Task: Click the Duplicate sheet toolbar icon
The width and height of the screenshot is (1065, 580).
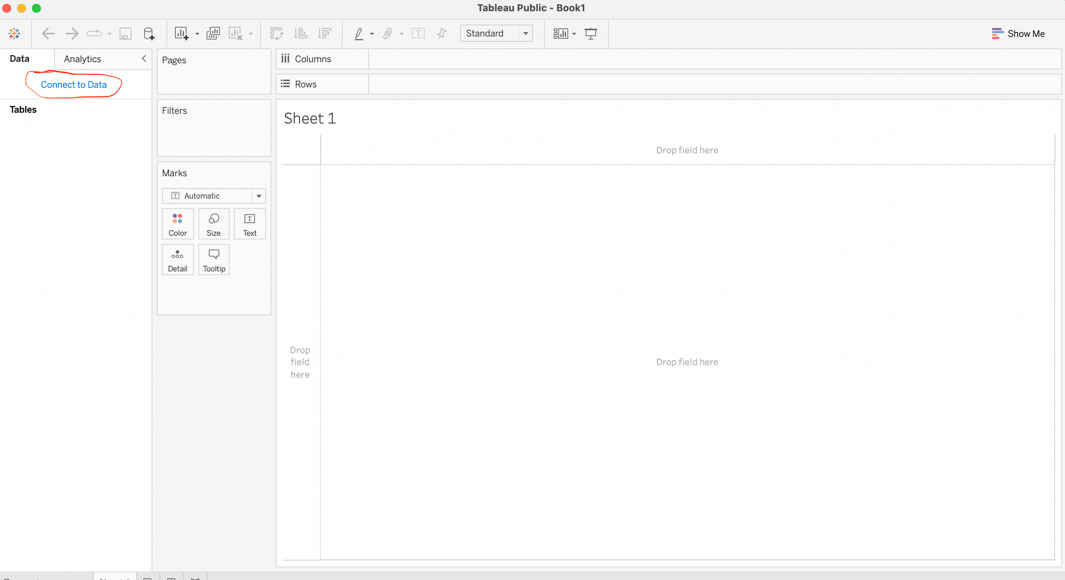Action: (x=213, y=34)
